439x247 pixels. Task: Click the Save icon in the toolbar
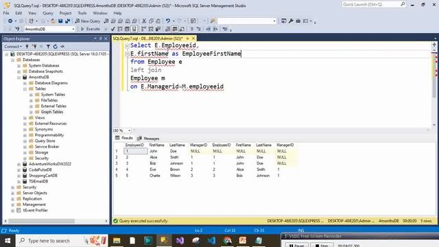tap(60, 21)
